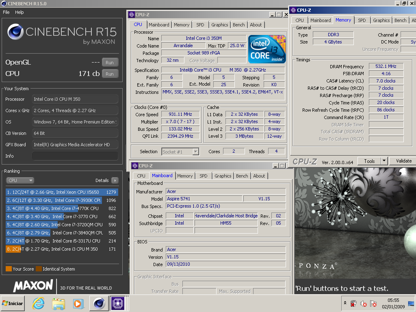Select ranking entry Core i7-3930K
This screenshot has height=312, width=416.
tap(62, 200)
